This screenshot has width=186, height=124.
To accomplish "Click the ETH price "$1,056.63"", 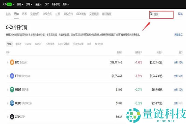I will click(x=117, y=76).
